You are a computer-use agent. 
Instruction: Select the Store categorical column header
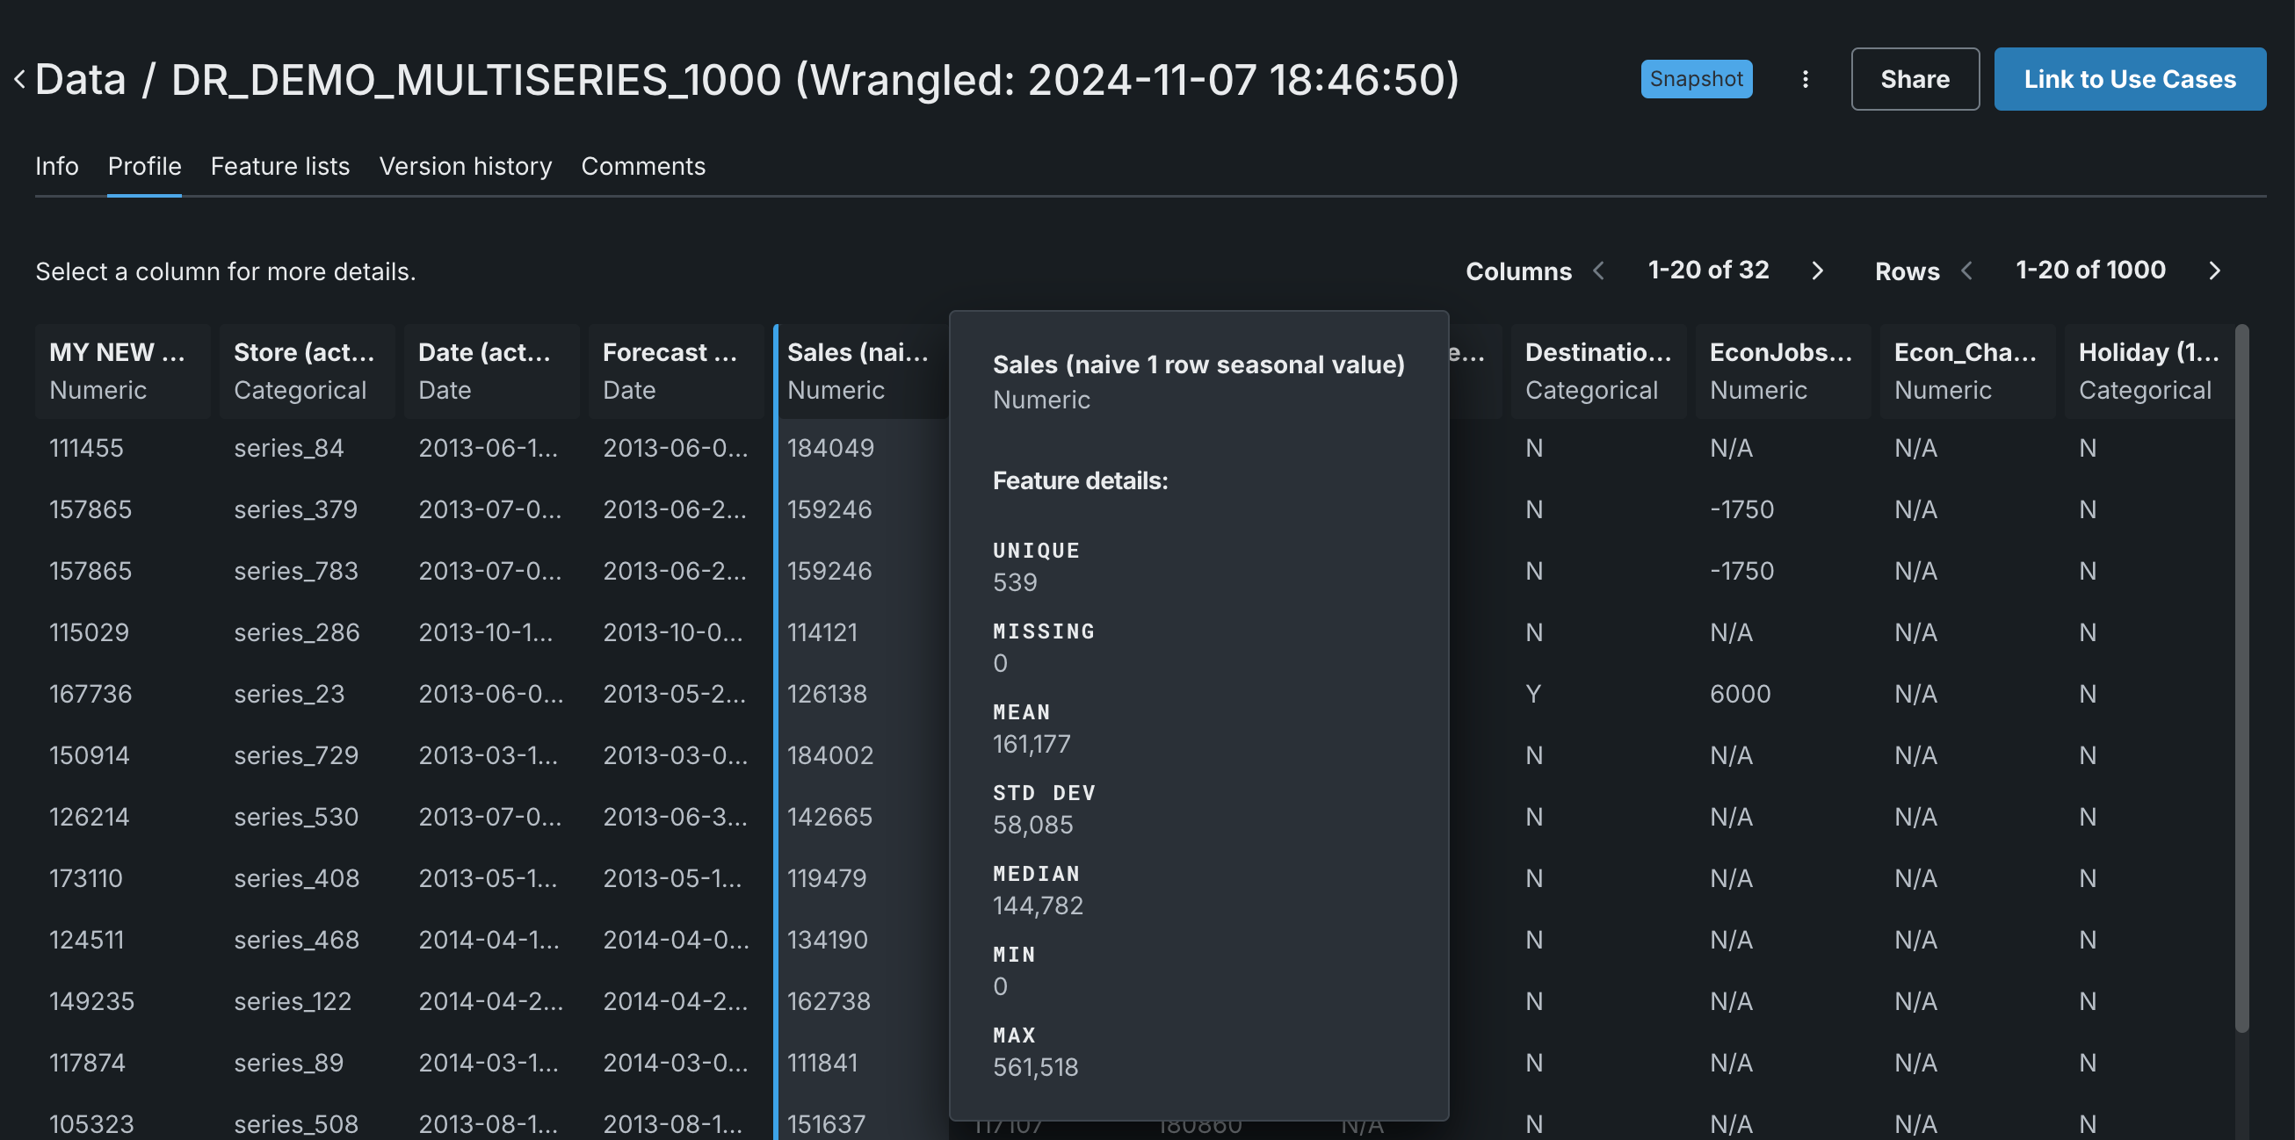(x=306, y=371)
